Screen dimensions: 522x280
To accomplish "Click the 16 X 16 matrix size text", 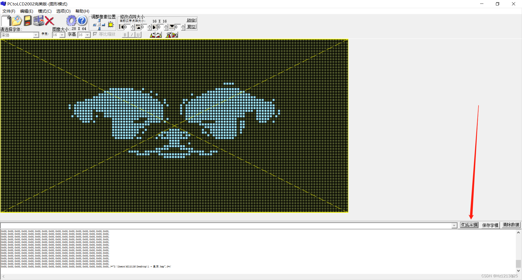I will [160, 21].
